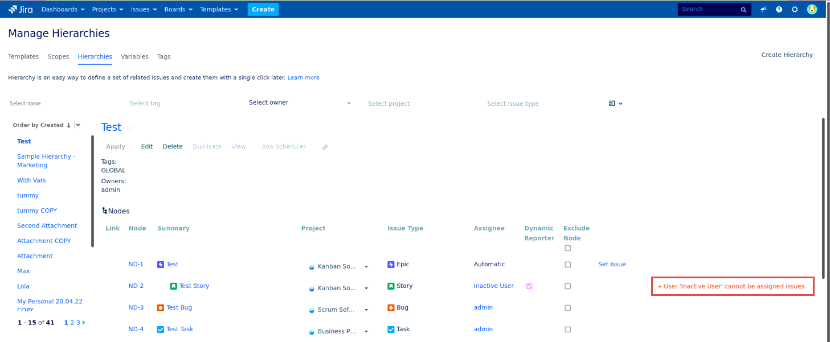Tick the Exclude Node header checkbox
Image resolution: width=830 pixels, height=342 pixels.
pos(567,248)
